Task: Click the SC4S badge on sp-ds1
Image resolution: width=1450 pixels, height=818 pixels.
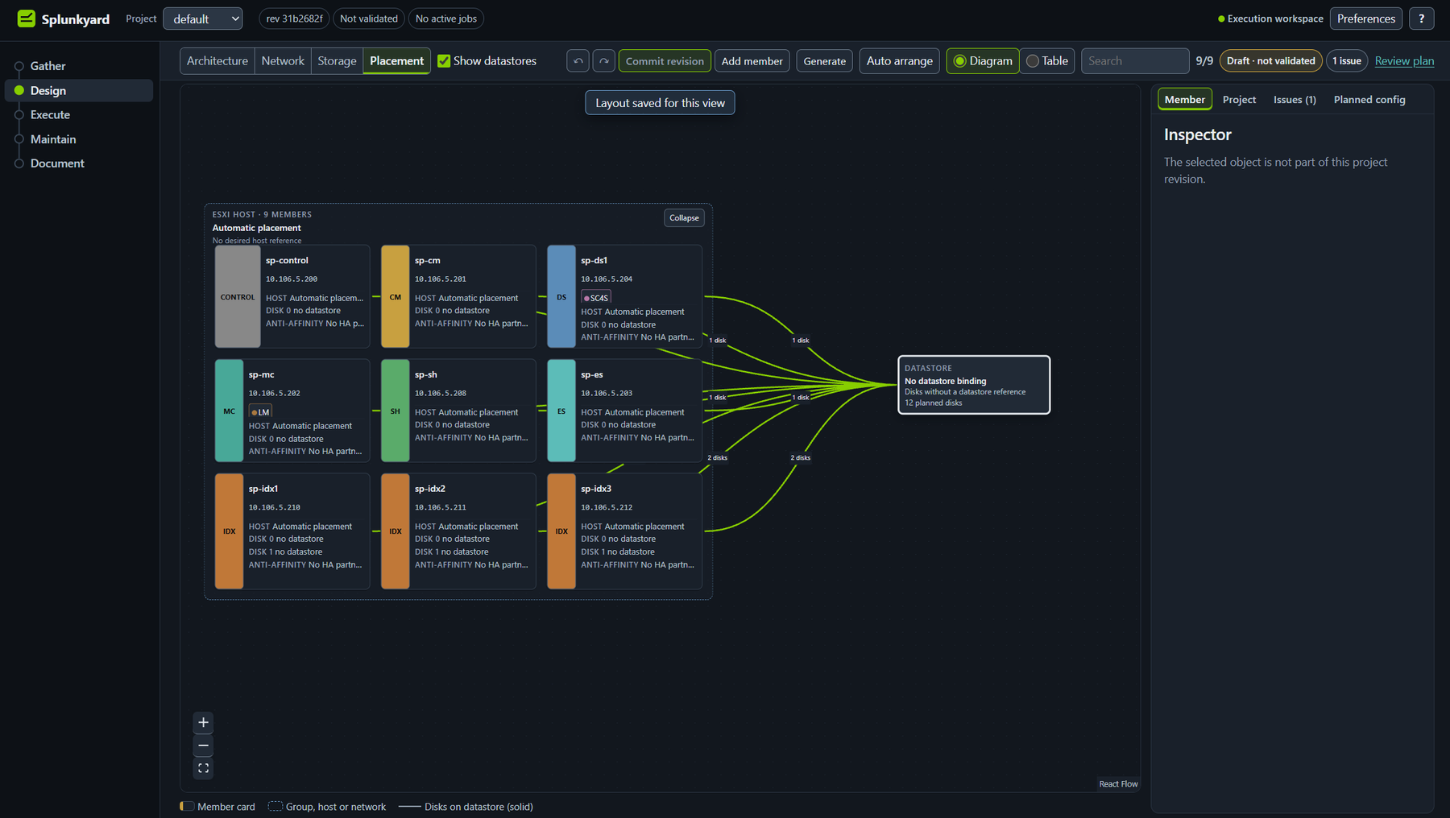Action: (x=596, y=298)
